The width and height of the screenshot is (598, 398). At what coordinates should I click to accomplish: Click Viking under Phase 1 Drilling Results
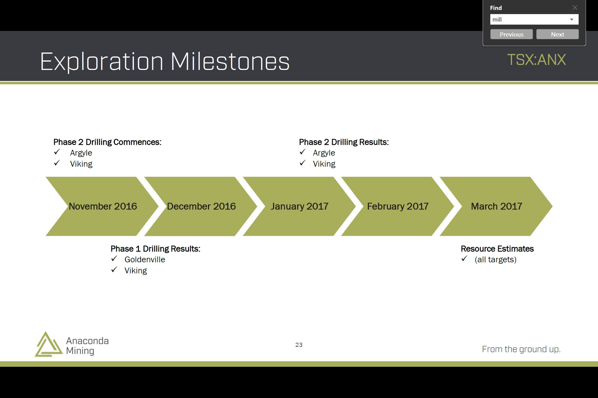click(x=136, y=271)
